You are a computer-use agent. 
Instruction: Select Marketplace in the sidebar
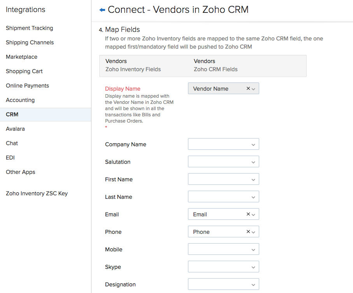[x=22, y=57]
